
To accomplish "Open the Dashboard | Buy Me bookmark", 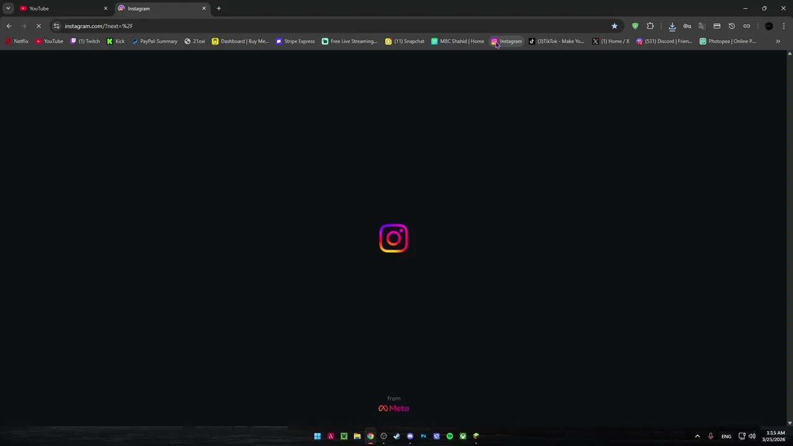I will 240,42.
